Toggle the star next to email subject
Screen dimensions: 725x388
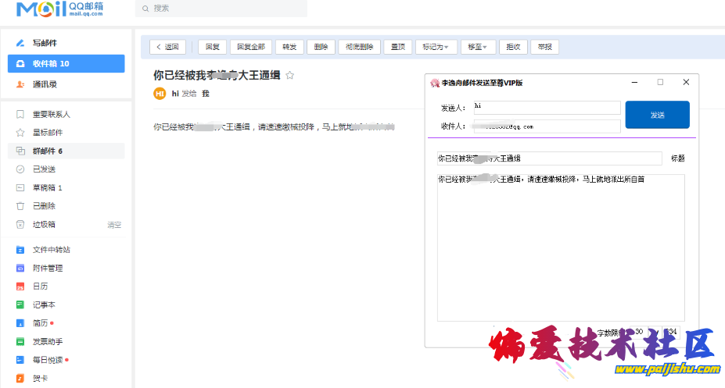(x=290, y=76)
